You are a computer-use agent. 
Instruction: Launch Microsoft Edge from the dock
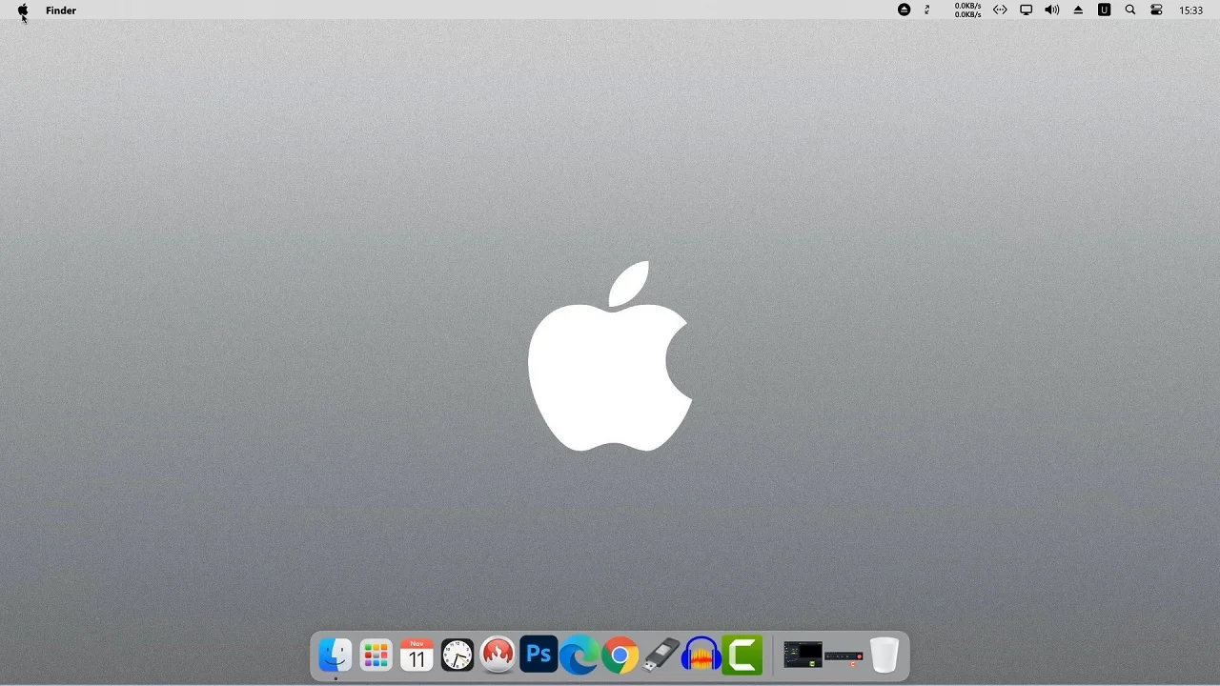pyautogui.click(x=579, y=656)
